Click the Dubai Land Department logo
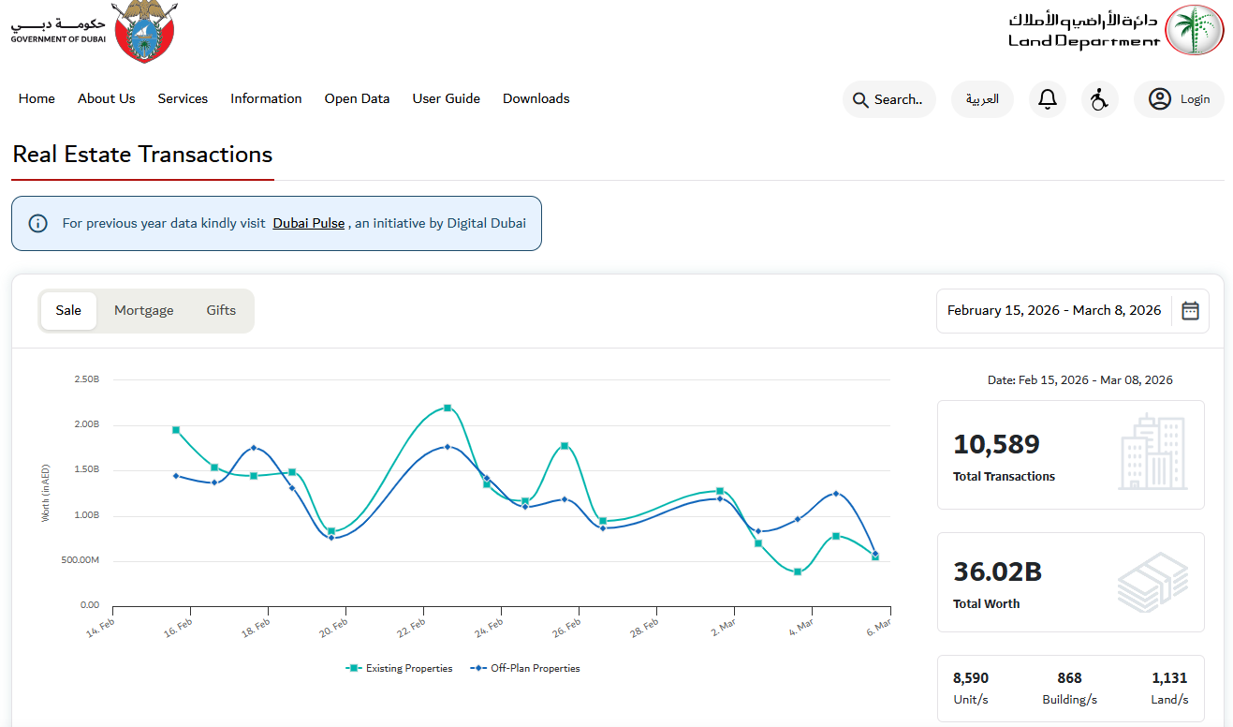Viewport: 1233px width, 727px height. [x=1115, y=30]
